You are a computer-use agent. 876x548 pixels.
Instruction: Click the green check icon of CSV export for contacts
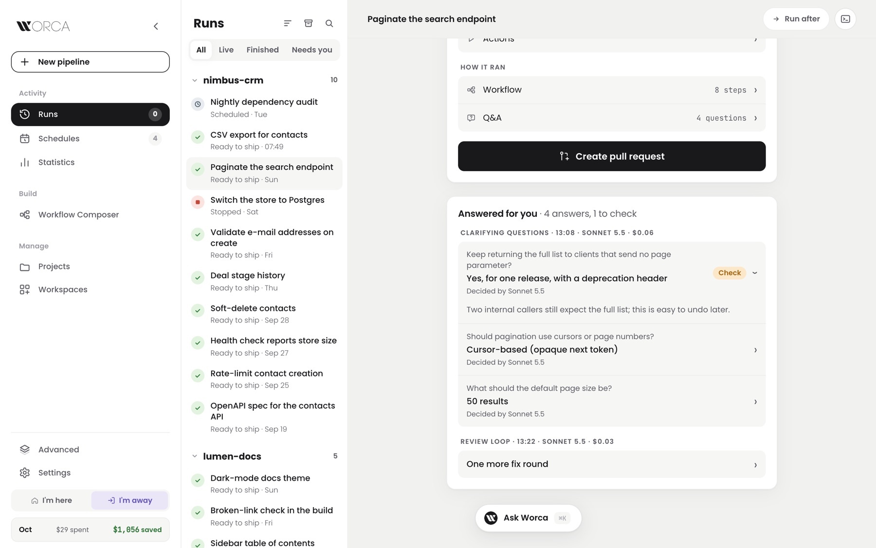(198, 137)
